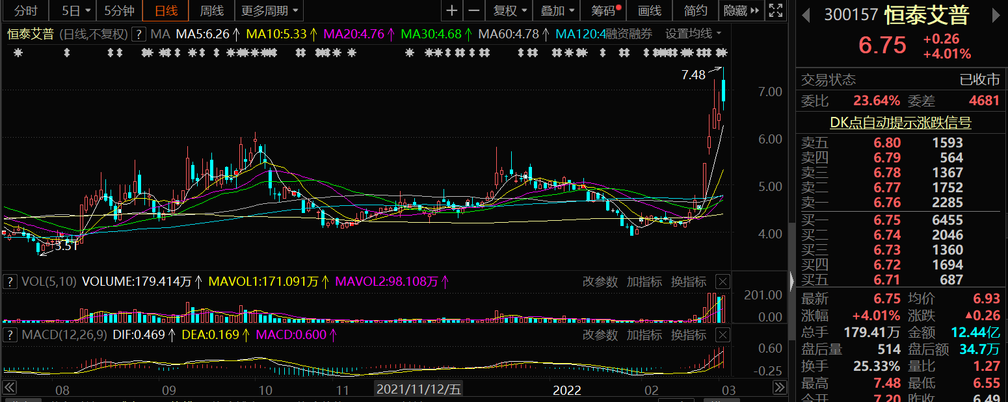Select the 买一 6.75 order row
This screenshot has width=1008, height=402.
[901, 220]
